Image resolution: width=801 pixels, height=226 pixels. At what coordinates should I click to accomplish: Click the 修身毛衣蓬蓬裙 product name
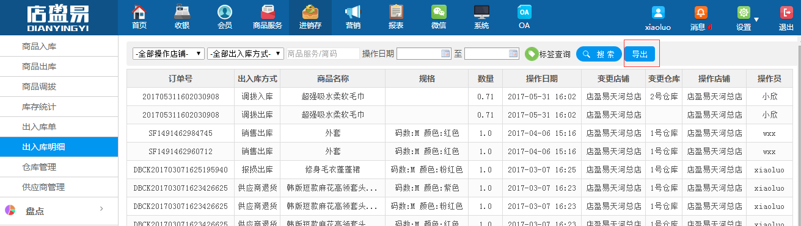pos(333,170)
